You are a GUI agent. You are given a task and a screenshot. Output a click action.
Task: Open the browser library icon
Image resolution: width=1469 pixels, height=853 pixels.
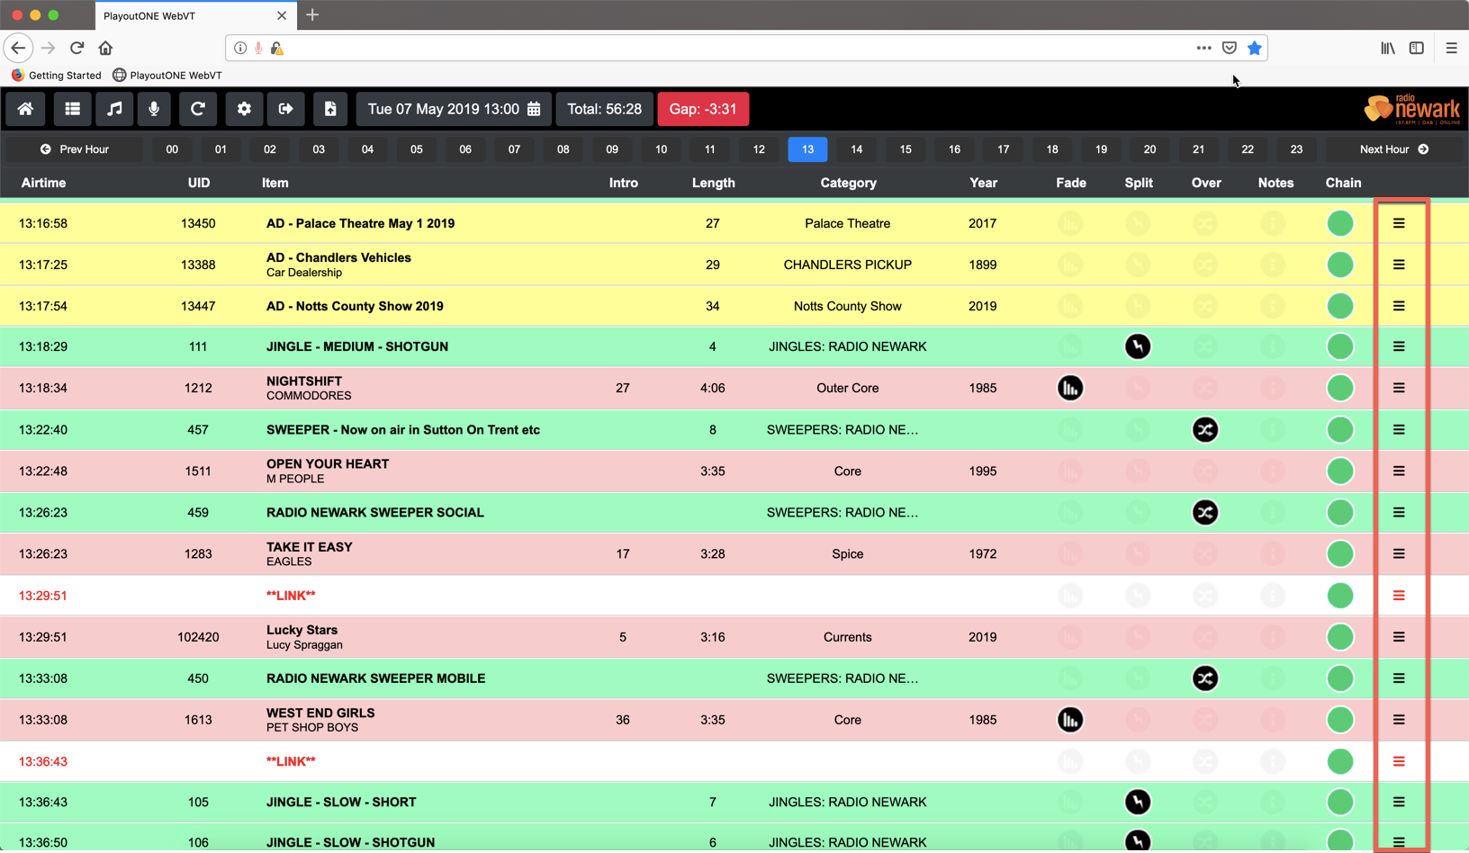coord(1388,48)
